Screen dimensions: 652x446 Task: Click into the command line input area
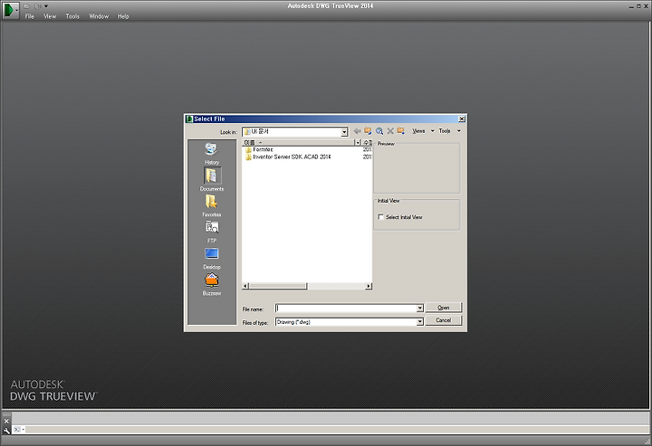[337, 430]
